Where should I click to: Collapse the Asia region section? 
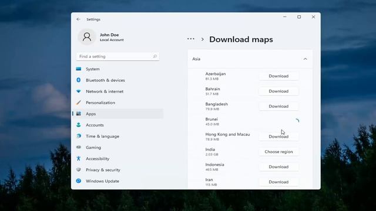(305, 59)
